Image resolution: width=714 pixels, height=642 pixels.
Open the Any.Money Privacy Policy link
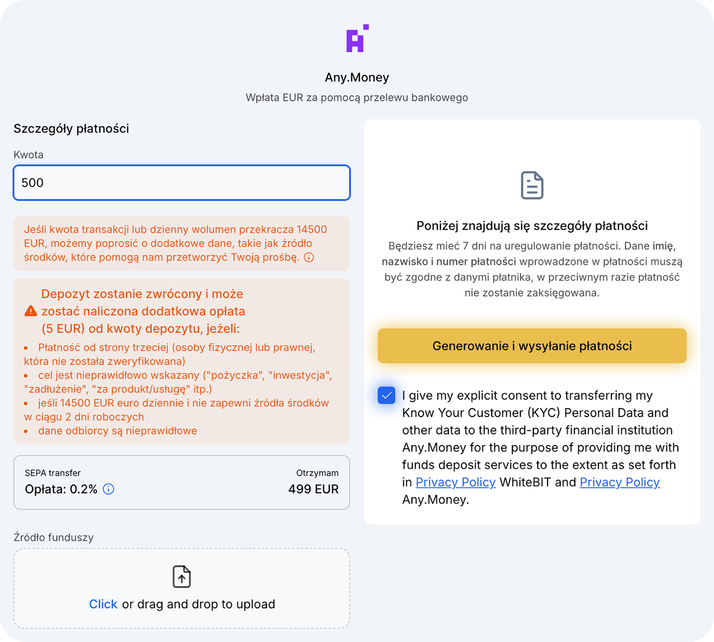619,482
